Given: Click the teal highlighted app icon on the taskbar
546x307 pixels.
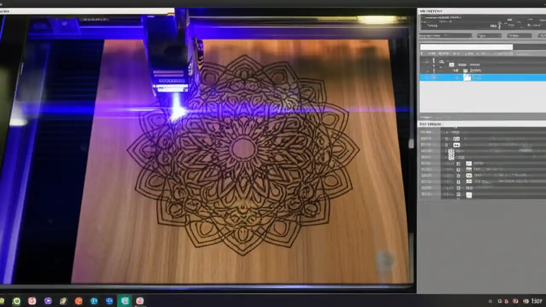Looking at the screenshot, I should [125, 301].
